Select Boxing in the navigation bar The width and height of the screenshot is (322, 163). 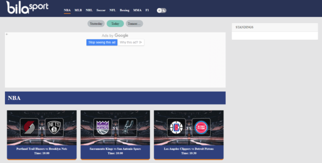124,10
